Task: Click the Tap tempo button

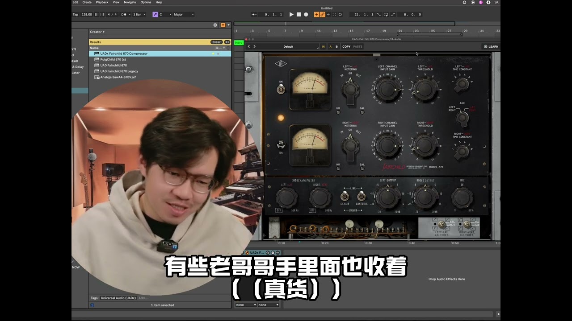Action: coord(76,14)
